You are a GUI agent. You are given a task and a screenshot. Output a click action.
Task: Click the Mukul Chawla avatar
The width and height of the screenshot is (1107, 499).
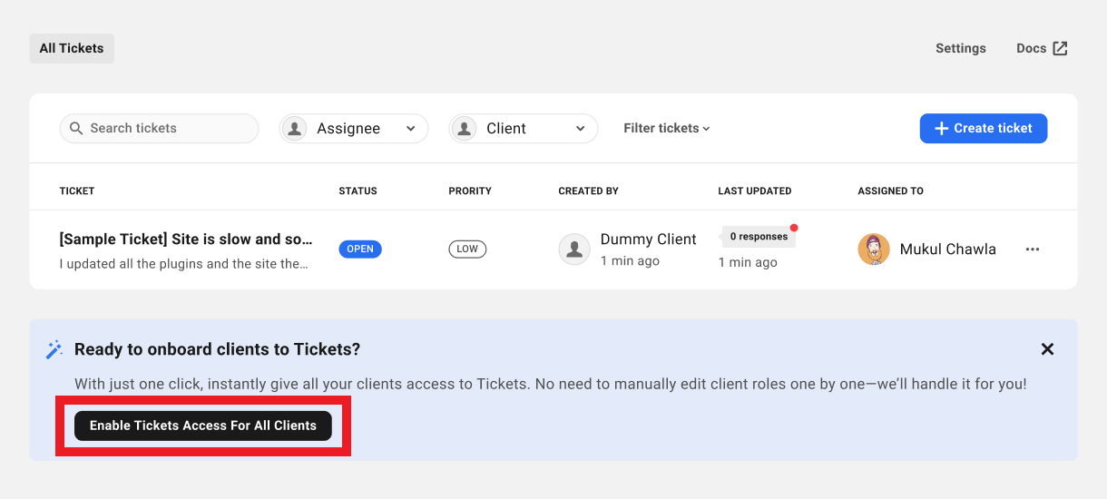[x=874, y=249]
